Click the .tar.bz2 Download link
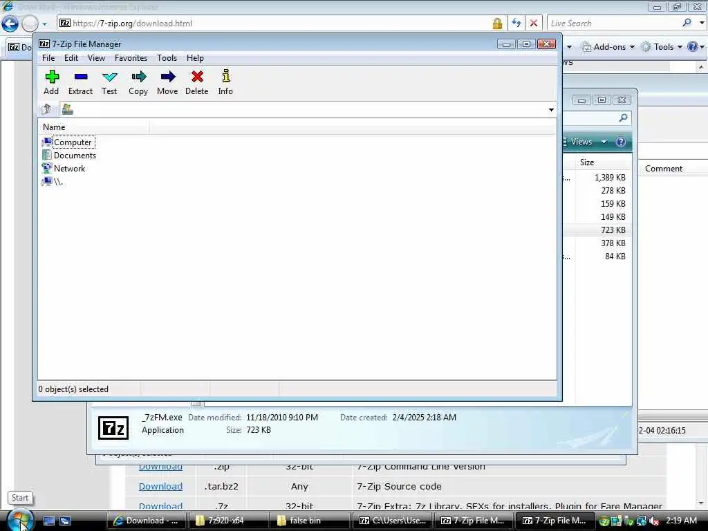 160,486
